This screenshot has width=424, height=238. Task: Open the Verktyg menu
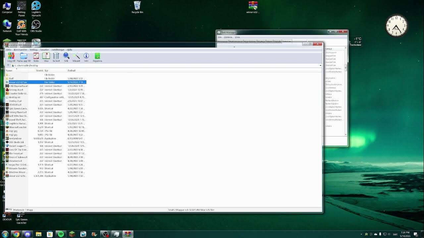click(33, 50)
